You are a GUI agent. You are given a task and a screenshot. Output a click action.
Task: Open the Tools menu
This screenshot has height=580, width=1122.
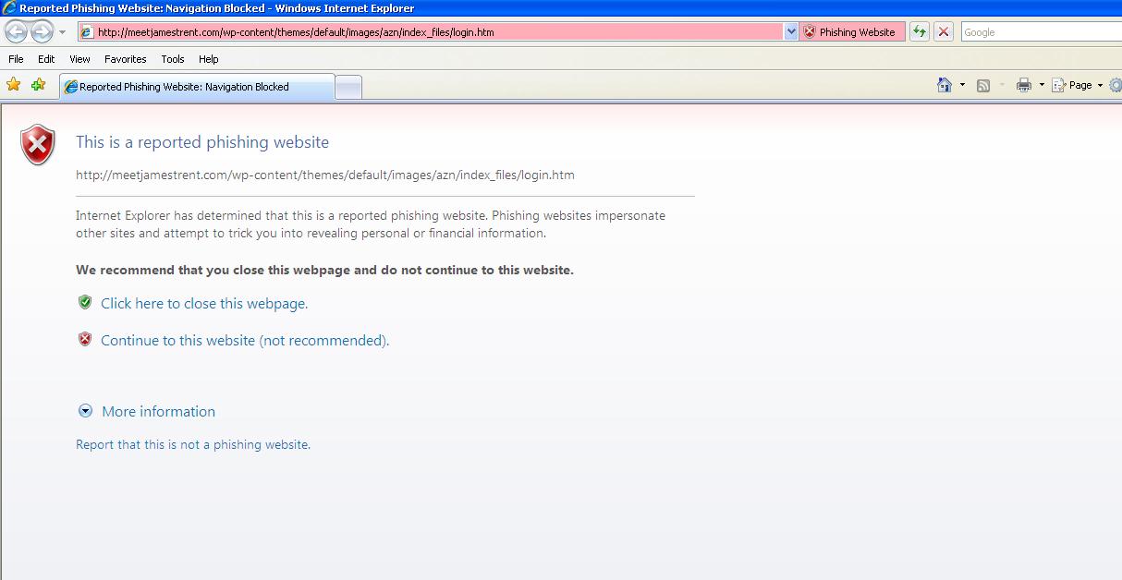173,59
